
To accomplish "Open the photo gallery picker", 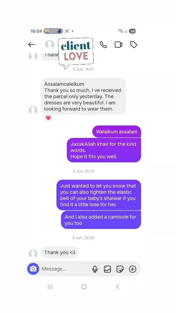I will point(108,269).
